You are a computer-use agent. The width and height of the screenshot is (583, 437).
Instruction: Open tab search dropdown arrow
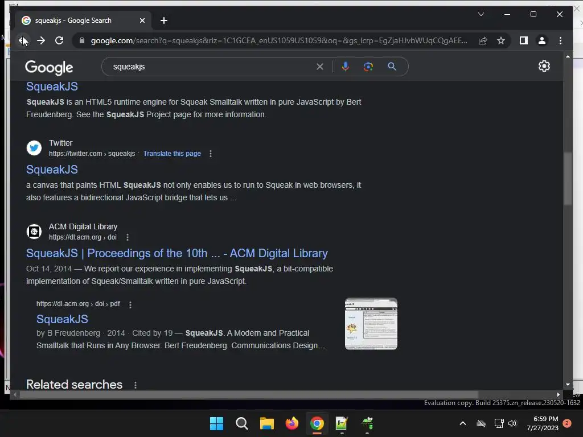tap(481, 14)
